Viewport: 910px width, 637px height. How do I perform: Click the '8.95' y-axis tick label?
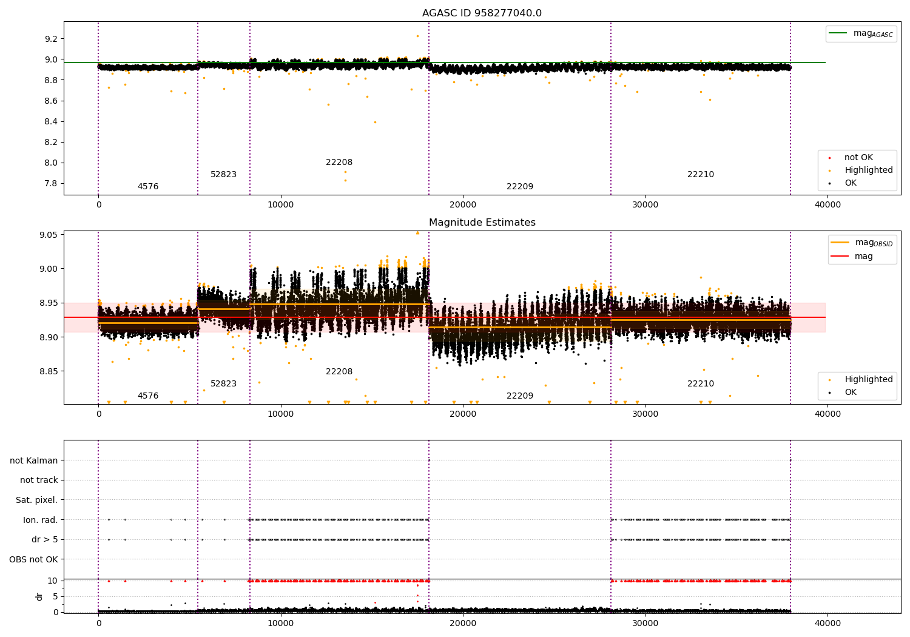tap(49, 303)
